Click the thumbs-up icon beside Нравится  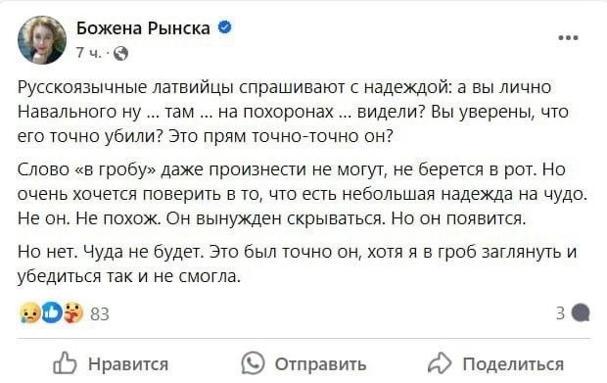[65, 362]
